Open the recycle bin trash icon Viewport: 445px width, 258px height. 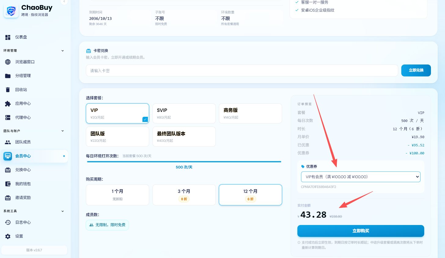pos(8,90)
